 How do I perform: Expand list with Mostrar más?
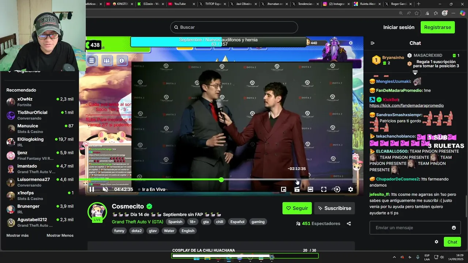pyautogui.click(x=18, y=236)
